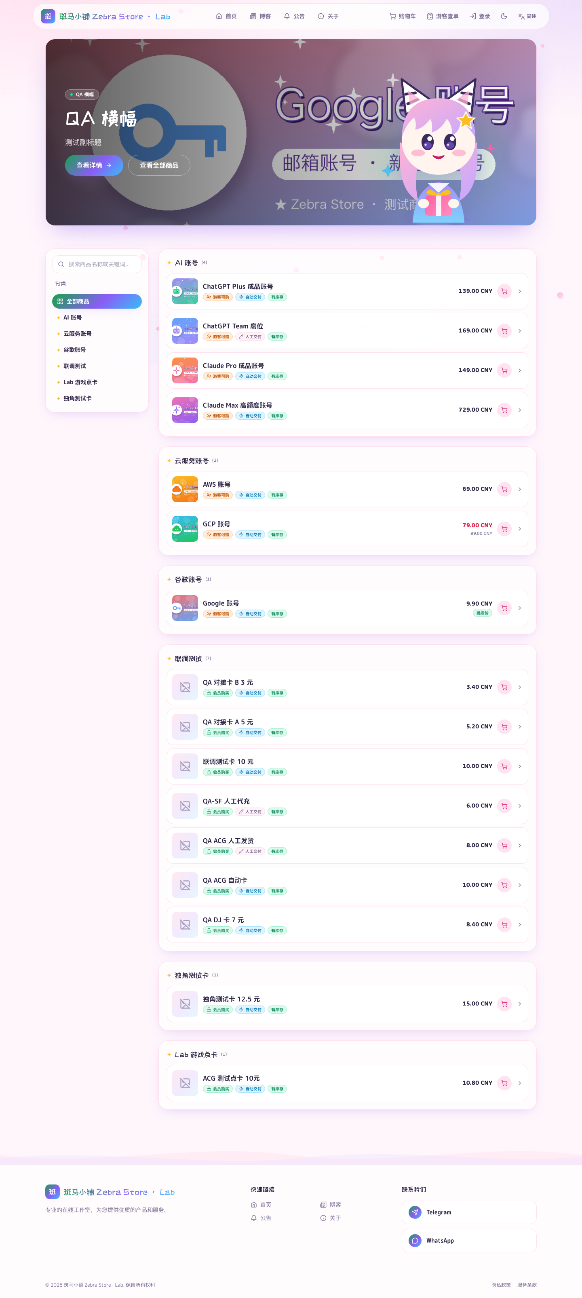
Task: Add 独角测试卡 12.5 元 to cart
Action: [x=504, y=1004]
